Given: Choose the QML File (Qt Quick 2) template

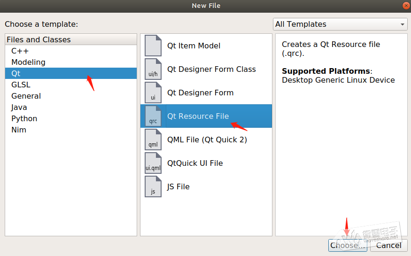Looking at the screenshot, I should [x=207, y=140].
